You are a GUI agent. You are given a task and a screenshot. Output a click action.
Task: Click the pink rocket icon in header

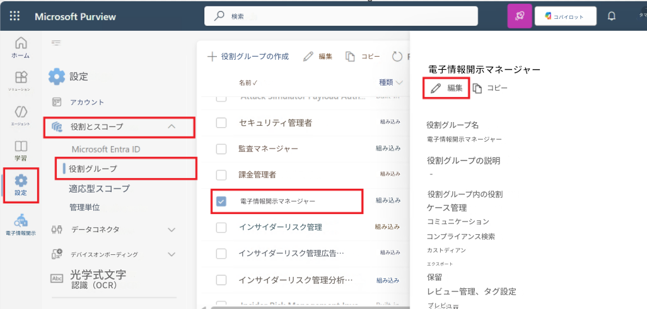point(520,16)
